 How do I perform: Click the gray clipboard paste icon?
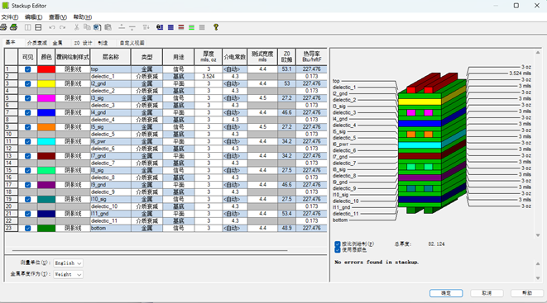[108, 27]
